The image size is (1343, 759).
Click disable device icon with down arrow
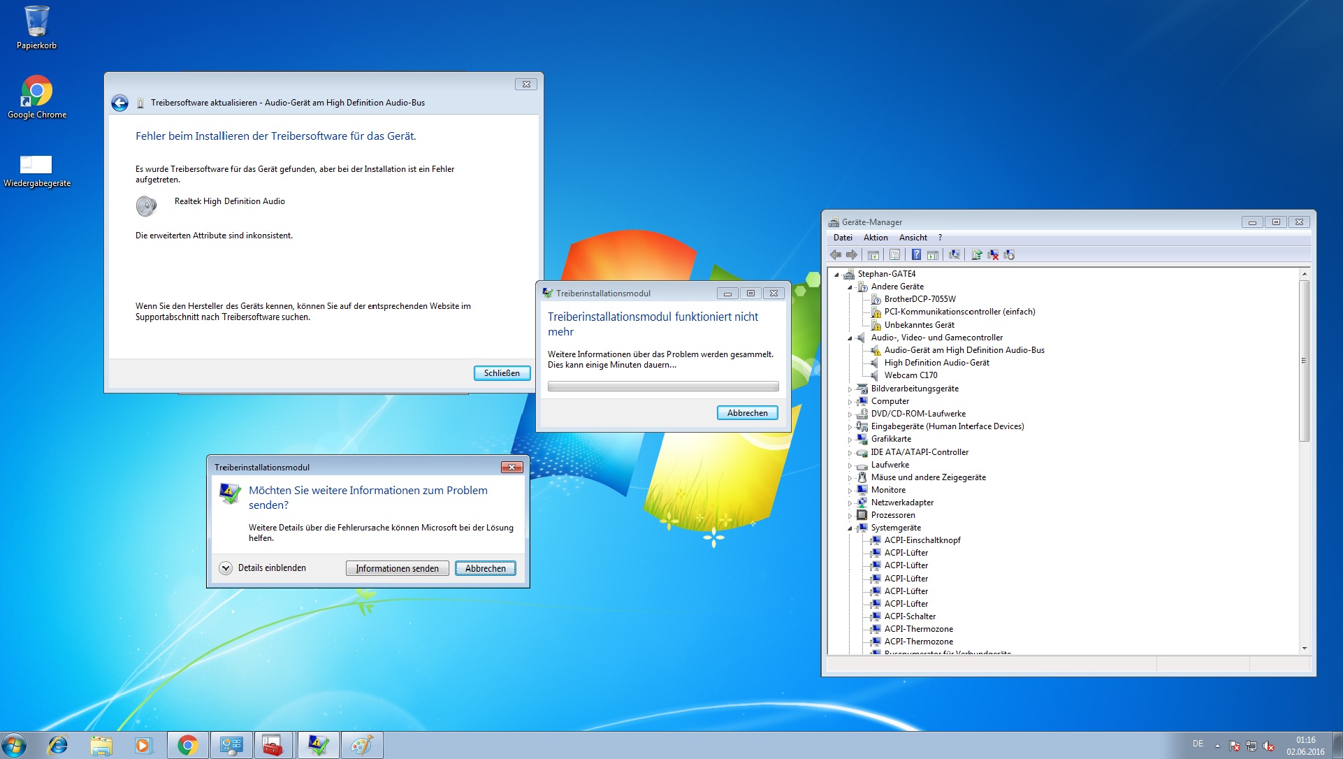[x=1009, y=255]
